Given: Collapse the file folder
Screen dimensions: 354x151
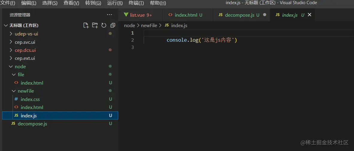Looking at the screenshot, I should 60,74.
